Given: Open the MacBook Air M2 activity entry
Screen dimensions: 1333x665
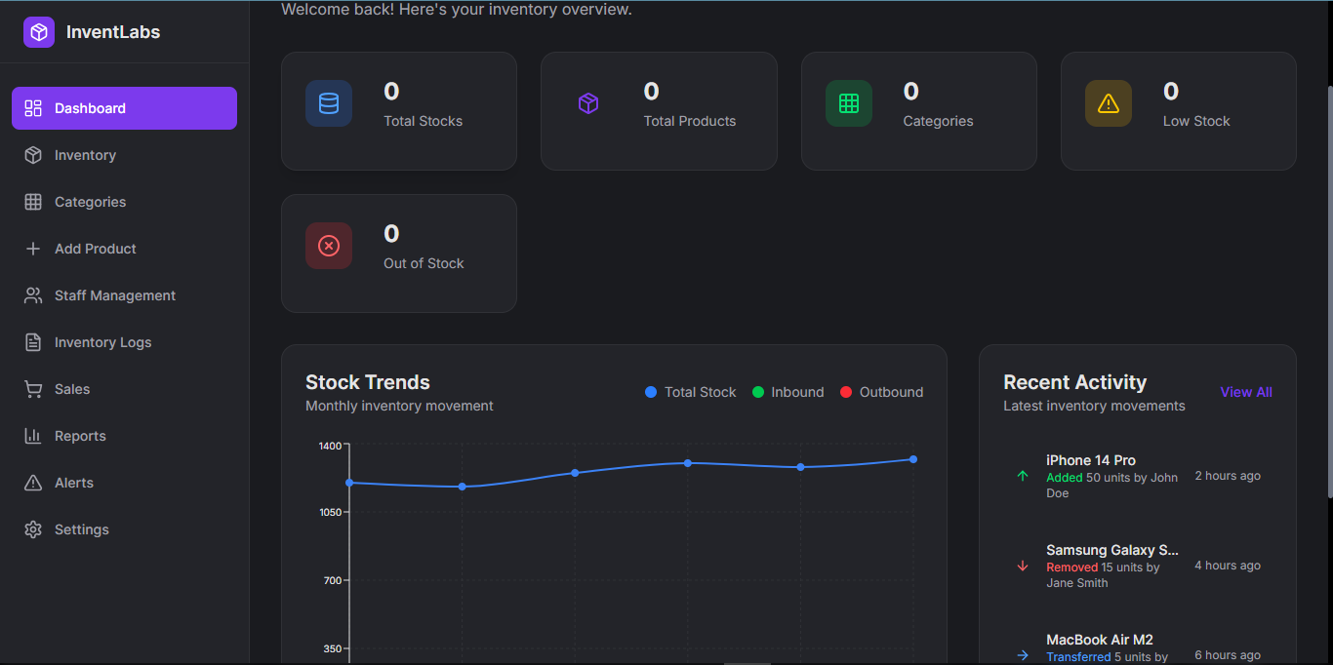Looking at the screenshot, I should tap(1099, 641).
